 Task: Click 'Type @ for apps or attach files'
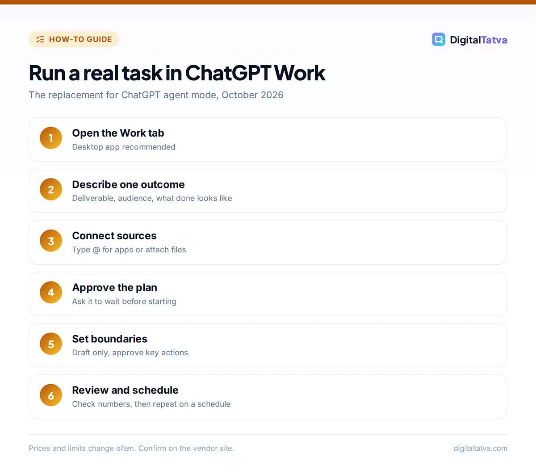point(129,249)
